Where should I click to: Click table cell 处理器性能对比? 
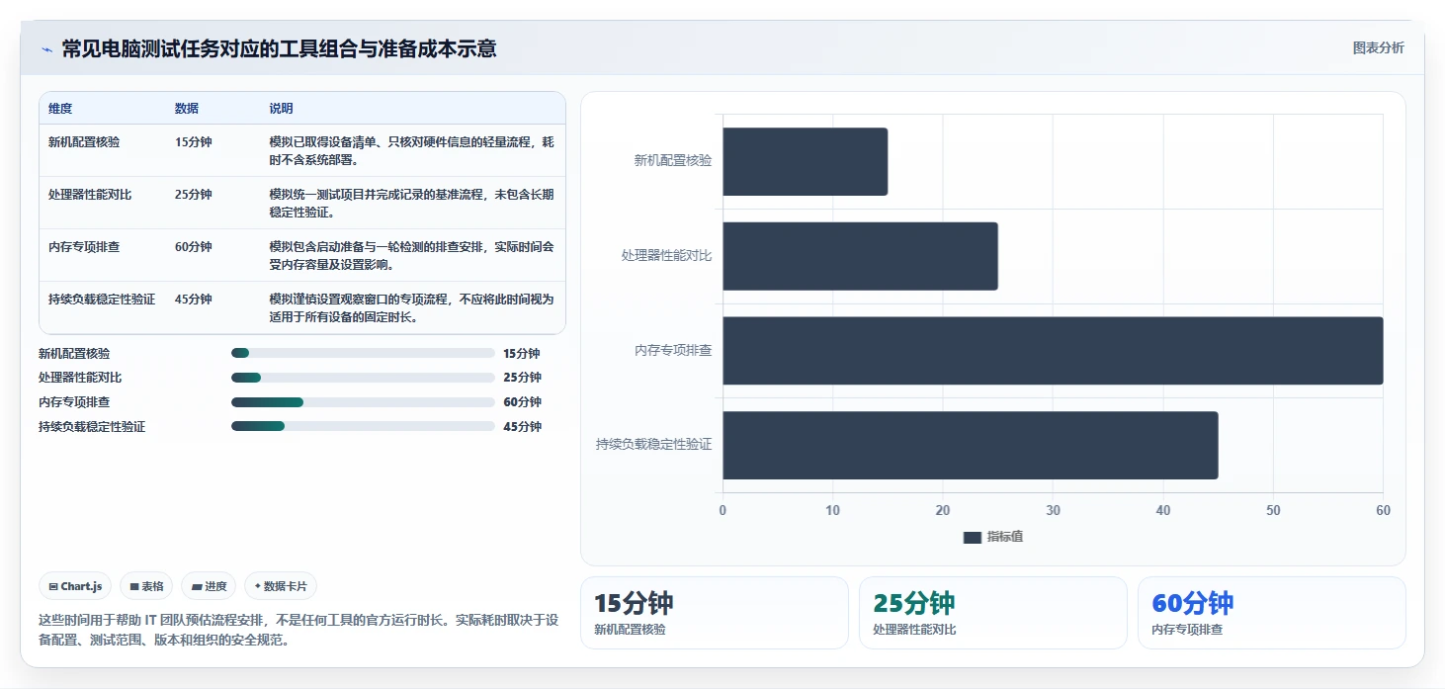pos(90,195)
